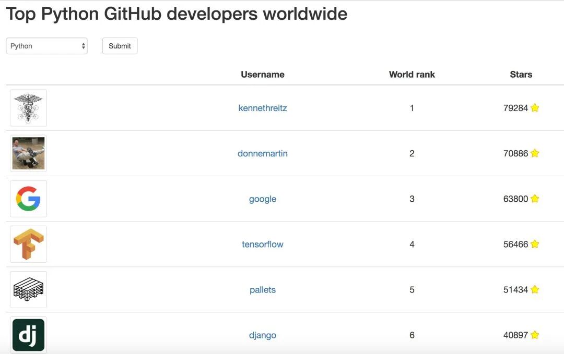Open the donnemartin profile link

pyautogui.click(x=263, y=153)
